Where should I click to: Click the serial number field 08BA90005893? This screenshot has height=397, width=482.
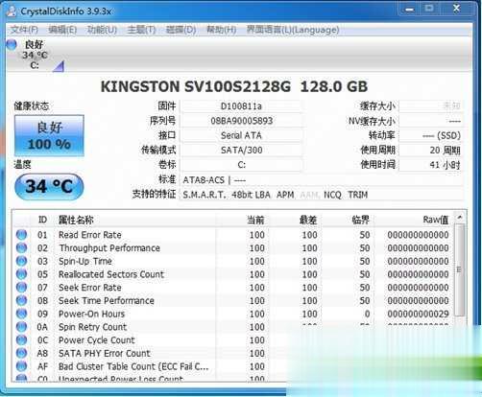pyautogui.click(x=241, y=121)
